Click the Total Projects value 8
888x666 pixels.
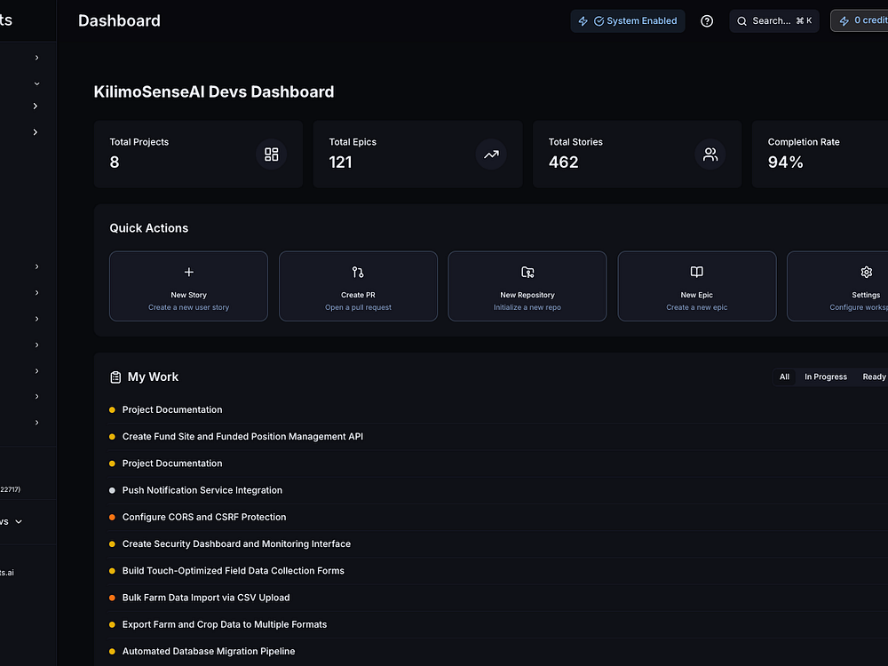point(115,163)
